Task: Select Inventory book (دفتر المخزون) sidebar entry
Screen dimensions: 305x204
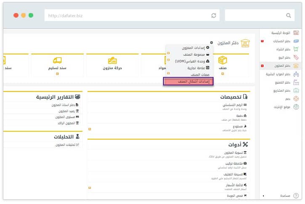Action: [x=280, y=66]
